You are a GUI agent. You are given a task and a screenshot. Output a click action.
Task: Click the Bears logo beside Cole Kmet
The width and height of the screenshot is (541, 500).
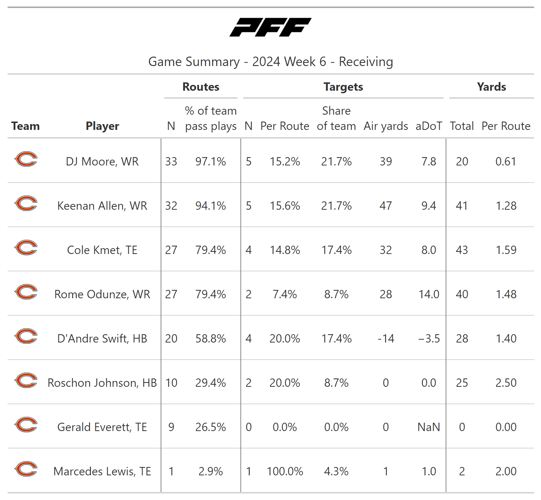[26, 248]
